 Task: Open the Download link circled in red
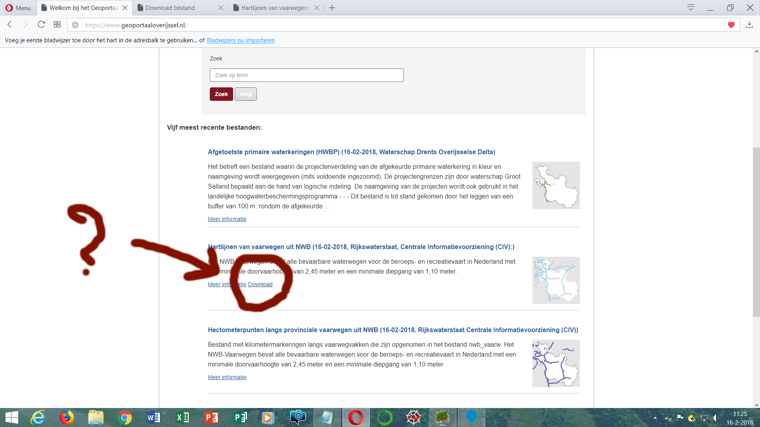pyautogui.click(x=260, y=284)
